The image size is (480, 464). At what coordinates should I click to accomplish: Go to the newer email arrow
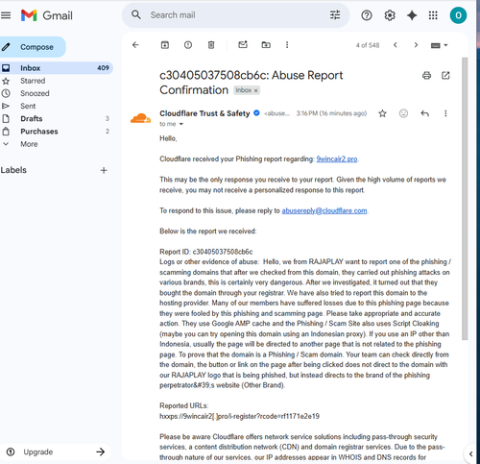(x=396, y=45)
